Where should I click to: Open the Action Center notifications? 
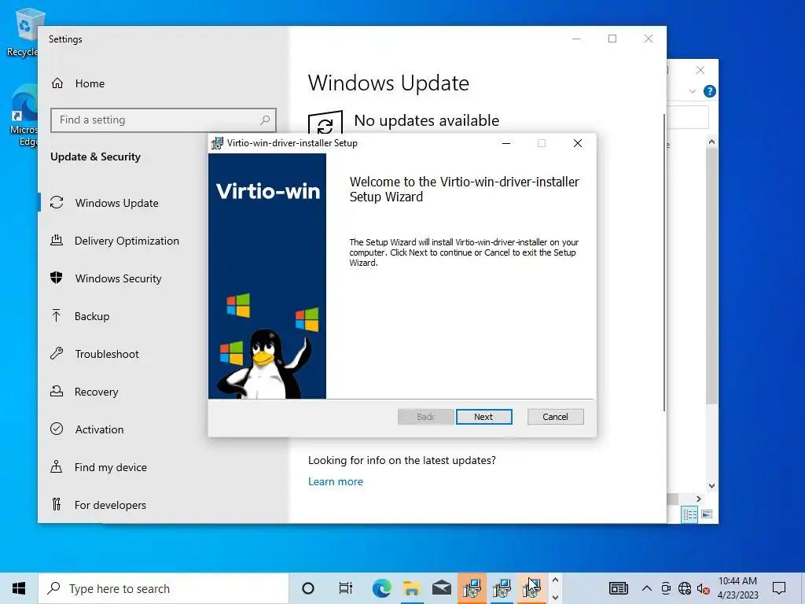pos(779,588)
